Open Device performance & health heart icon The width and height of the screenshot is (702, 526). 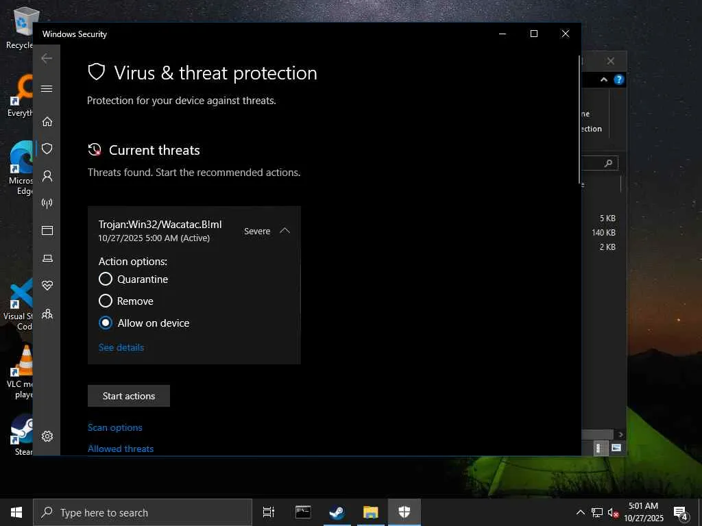[47, 286]
